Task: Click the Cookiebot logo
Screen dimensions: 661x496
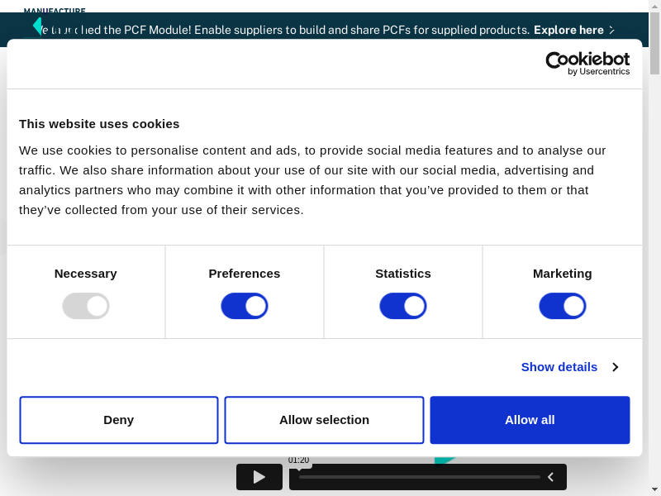Action: pos(587,64)
